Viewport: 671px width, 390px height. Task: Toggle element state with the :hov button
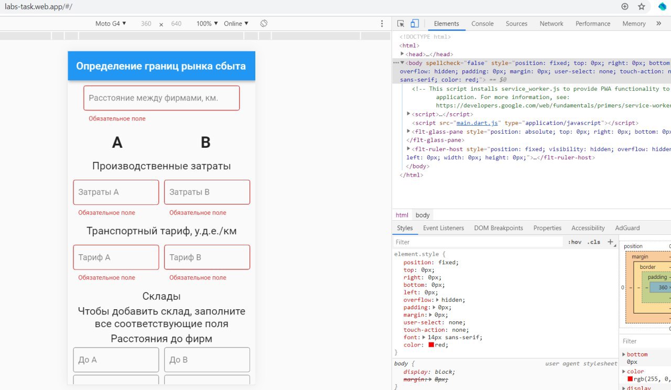pos(575,242)
